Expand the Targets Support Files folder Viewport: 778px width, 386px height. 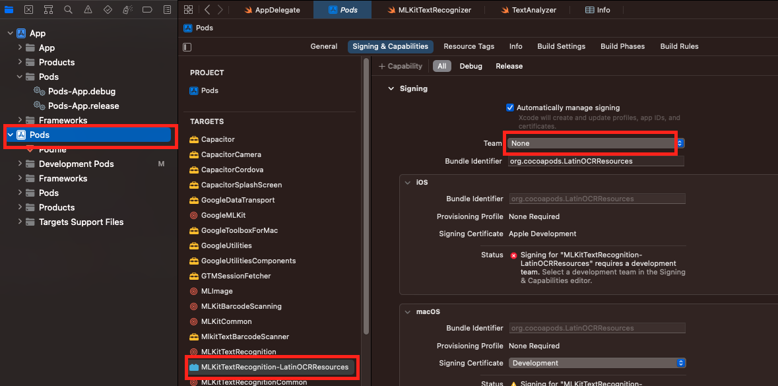20,222
